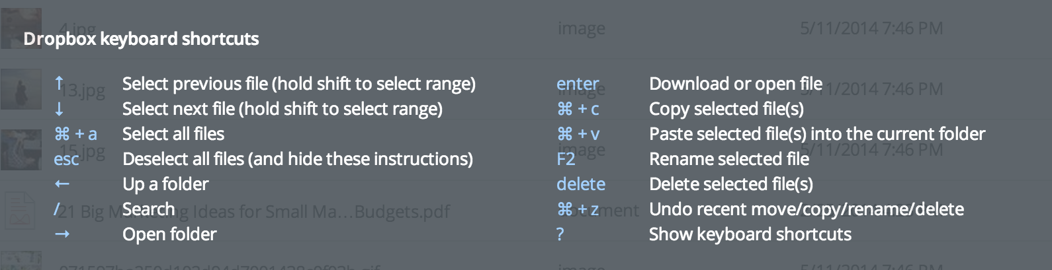Select the dimmed 13.jpg image thumbnail
The height and width of the screenshot is (270, 1052).
tap(21, 88)
